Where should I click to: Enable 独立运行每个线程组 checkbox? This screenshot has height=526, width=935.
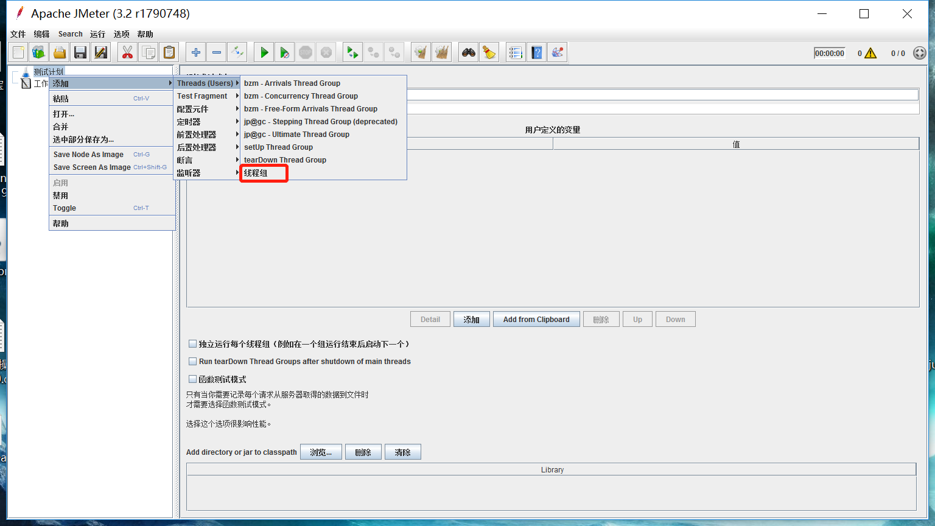click(x=192, y=344)
